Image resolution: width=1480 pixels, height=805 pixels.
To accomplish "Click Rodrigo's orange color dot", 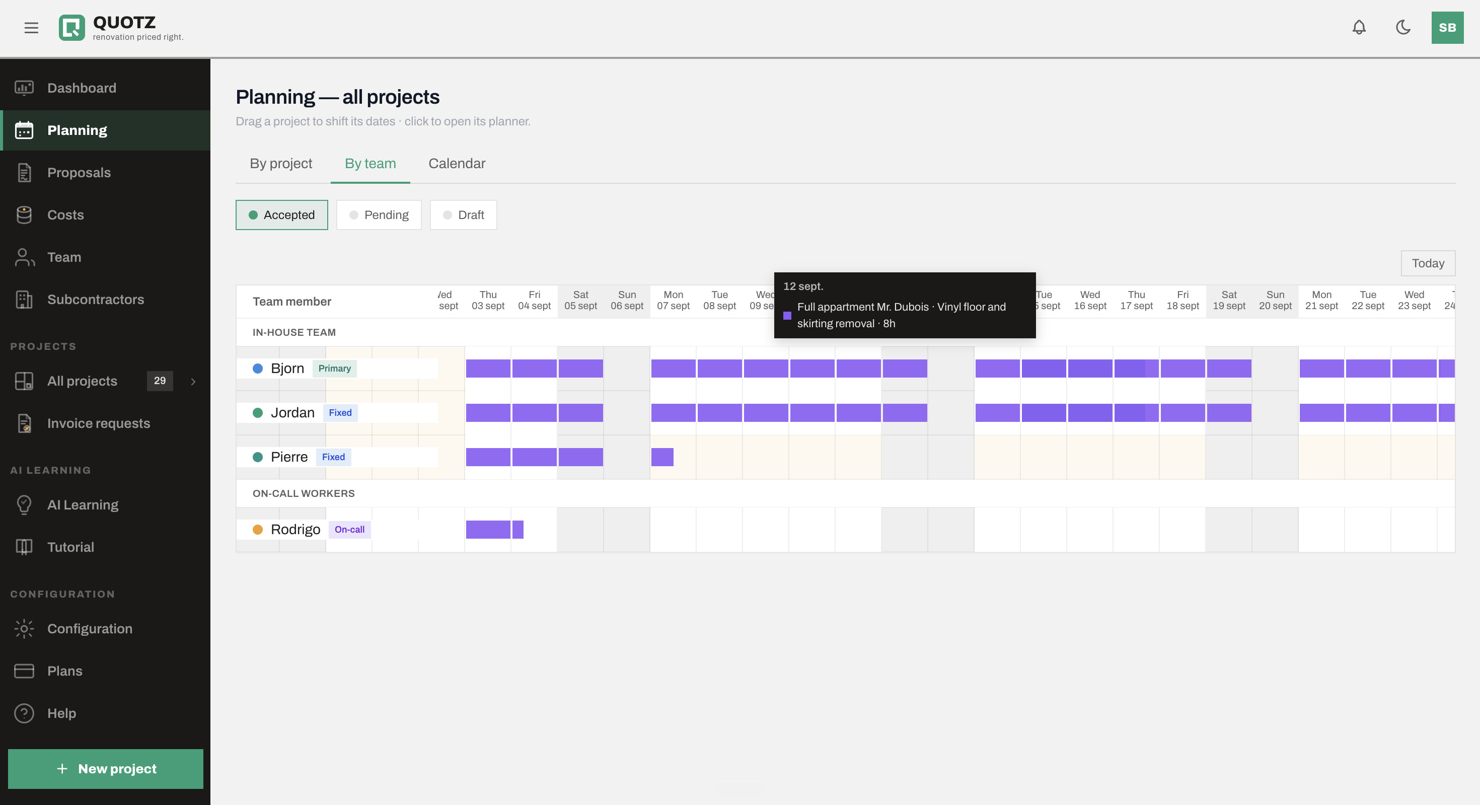I will point(257,529).
